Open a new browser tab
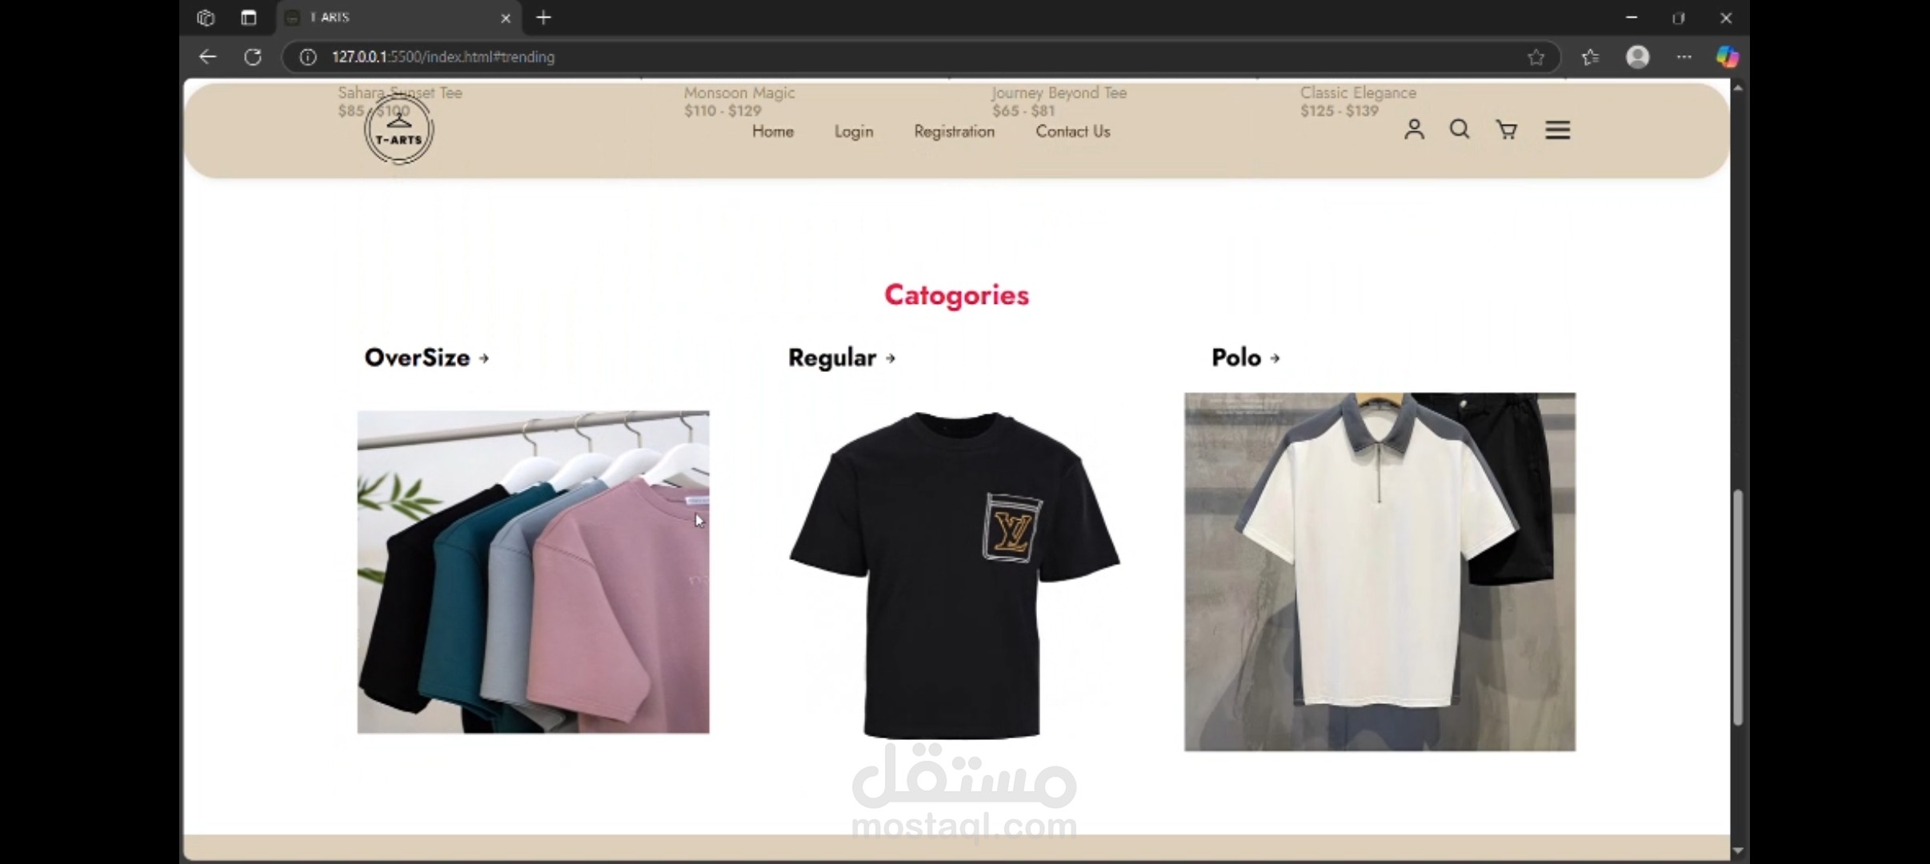Image resolution: width=1930 pixels, height=864 pixels. tap(543, 18)
